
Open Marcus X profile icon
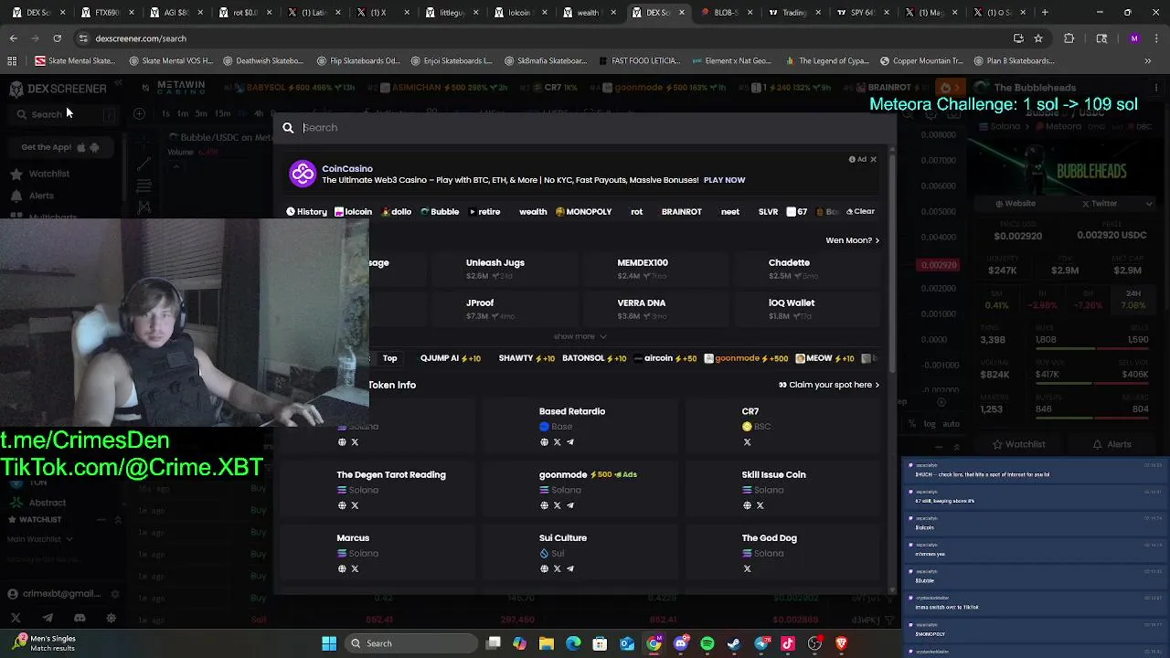pyautogui.click(x=355, y=568)
